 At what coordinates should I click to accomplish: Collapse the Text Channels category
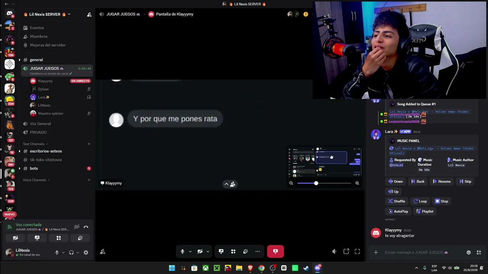coord(35,144)
